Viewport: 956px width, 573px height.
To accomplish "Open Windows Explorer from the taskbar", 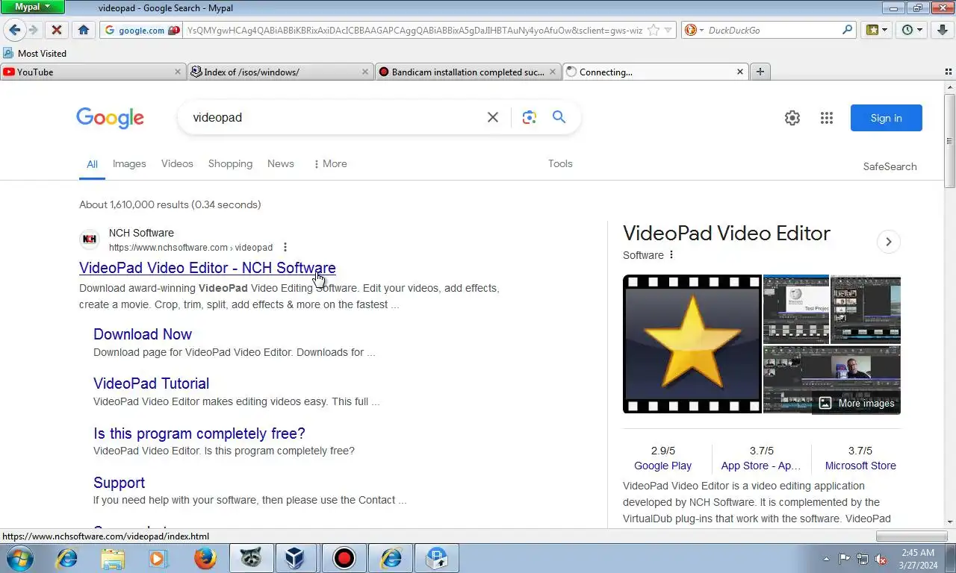I will 113,558.
